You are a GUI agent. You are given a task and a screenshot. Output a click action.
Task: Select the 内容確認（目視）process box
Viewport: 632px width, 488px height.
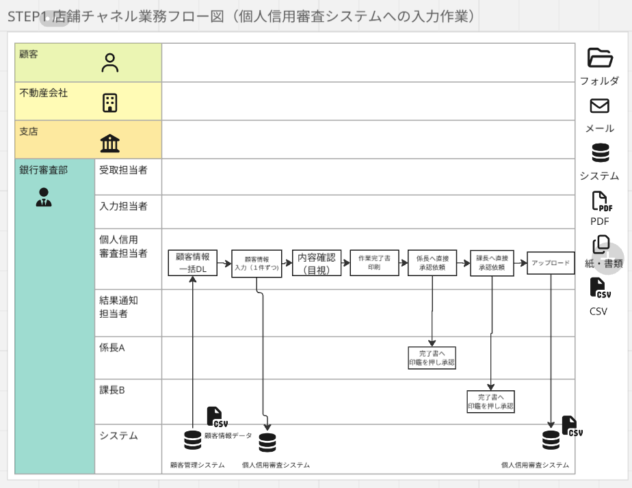(x=317, y=262)
